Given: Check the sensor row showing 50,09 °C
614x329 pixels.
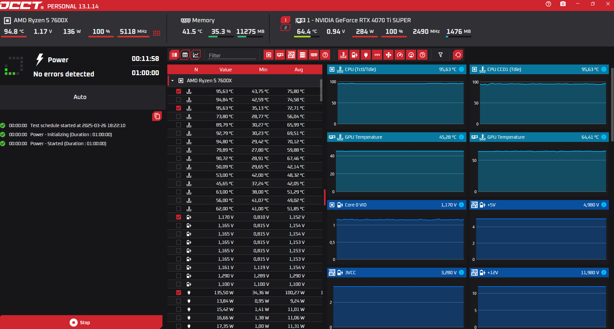Looking at the screenshot, I should tap(179, 167).
